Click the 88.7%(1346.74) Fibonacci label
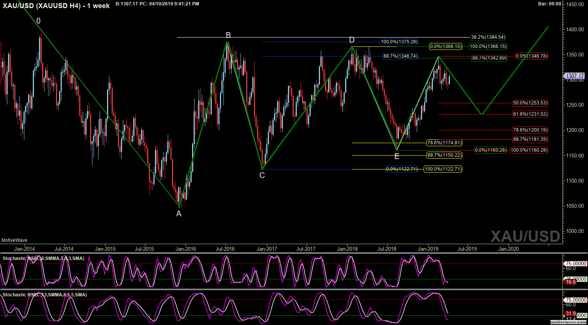588x325 pixels. [401, 56]
